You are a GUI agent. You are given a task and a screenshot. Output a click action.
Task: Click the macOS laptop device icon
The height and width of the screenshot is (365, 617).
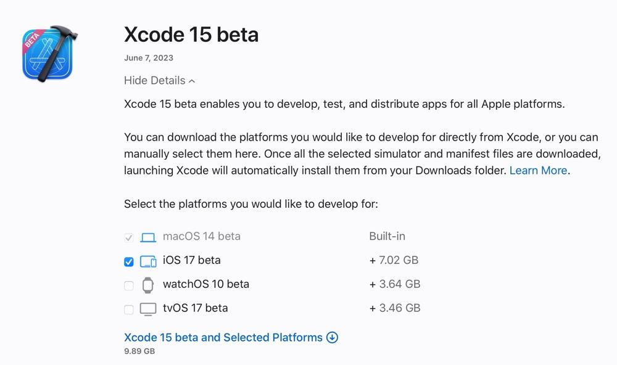coord(148,236)
